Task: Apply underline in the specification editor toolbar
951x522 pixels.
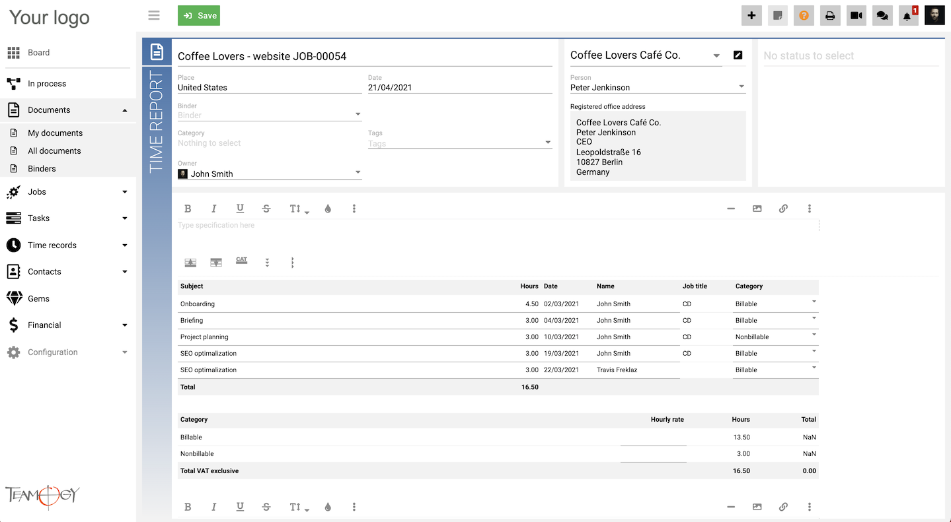Action: point(240,209)
